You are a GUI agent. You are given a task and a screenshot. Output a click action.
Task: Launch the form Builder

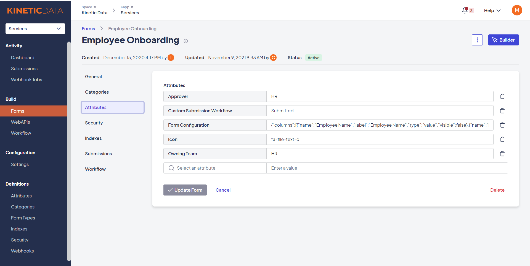coord(504,40)
